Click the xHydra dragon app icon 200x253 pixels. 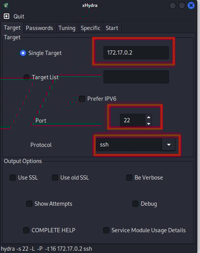pyautogui.click(x=6, y=5)
